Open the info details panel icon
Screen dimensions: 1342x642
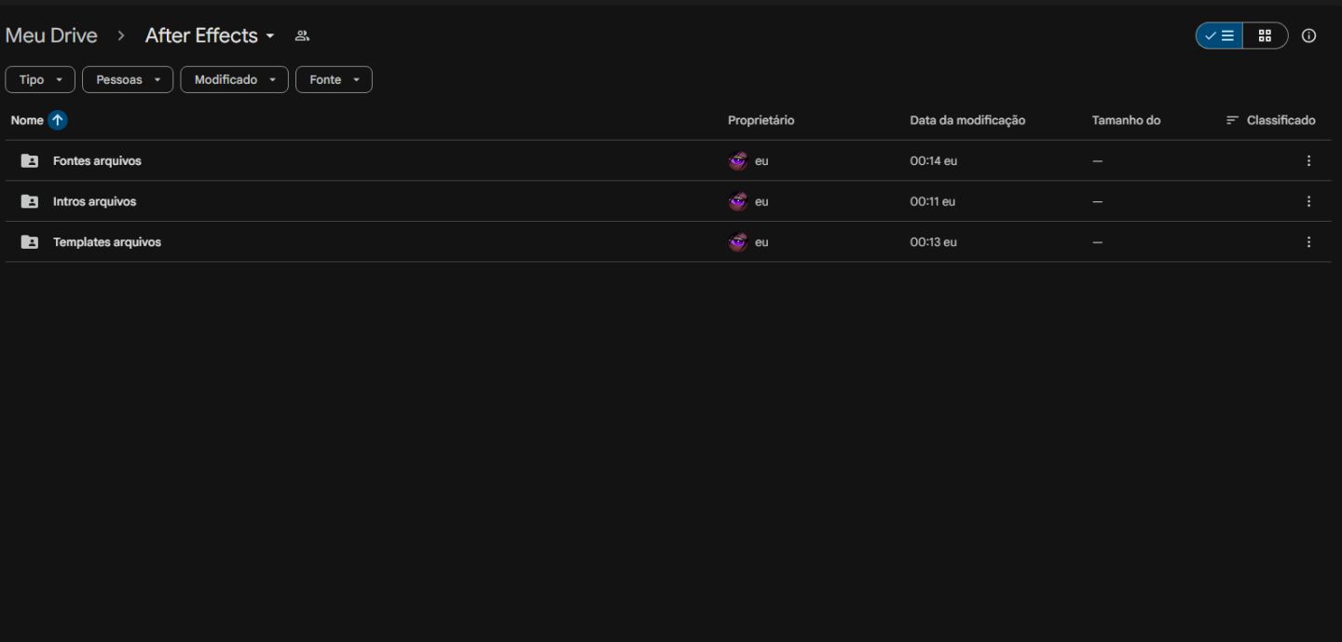[x=1308, y=36]
